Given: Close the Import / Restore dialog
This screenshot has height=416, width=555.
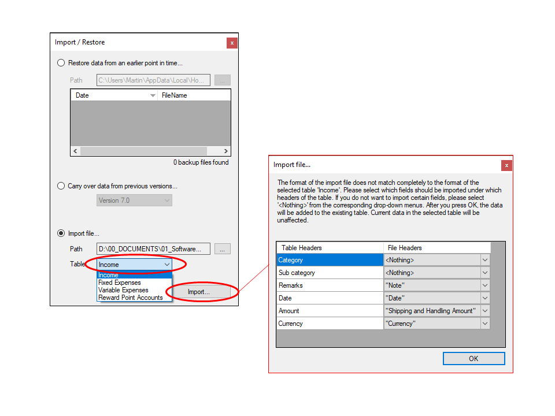Looking at the screenshot, I should 232,43.
